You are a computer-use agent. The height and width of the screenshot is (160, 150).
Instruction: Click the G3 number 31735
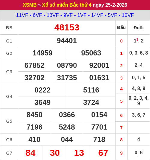67,78
